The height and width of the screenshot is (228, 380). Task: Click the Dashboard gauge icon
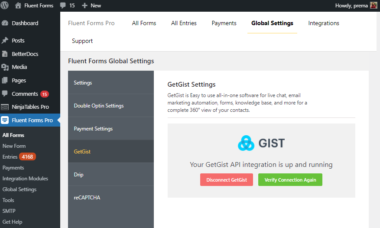pos(5,23)
